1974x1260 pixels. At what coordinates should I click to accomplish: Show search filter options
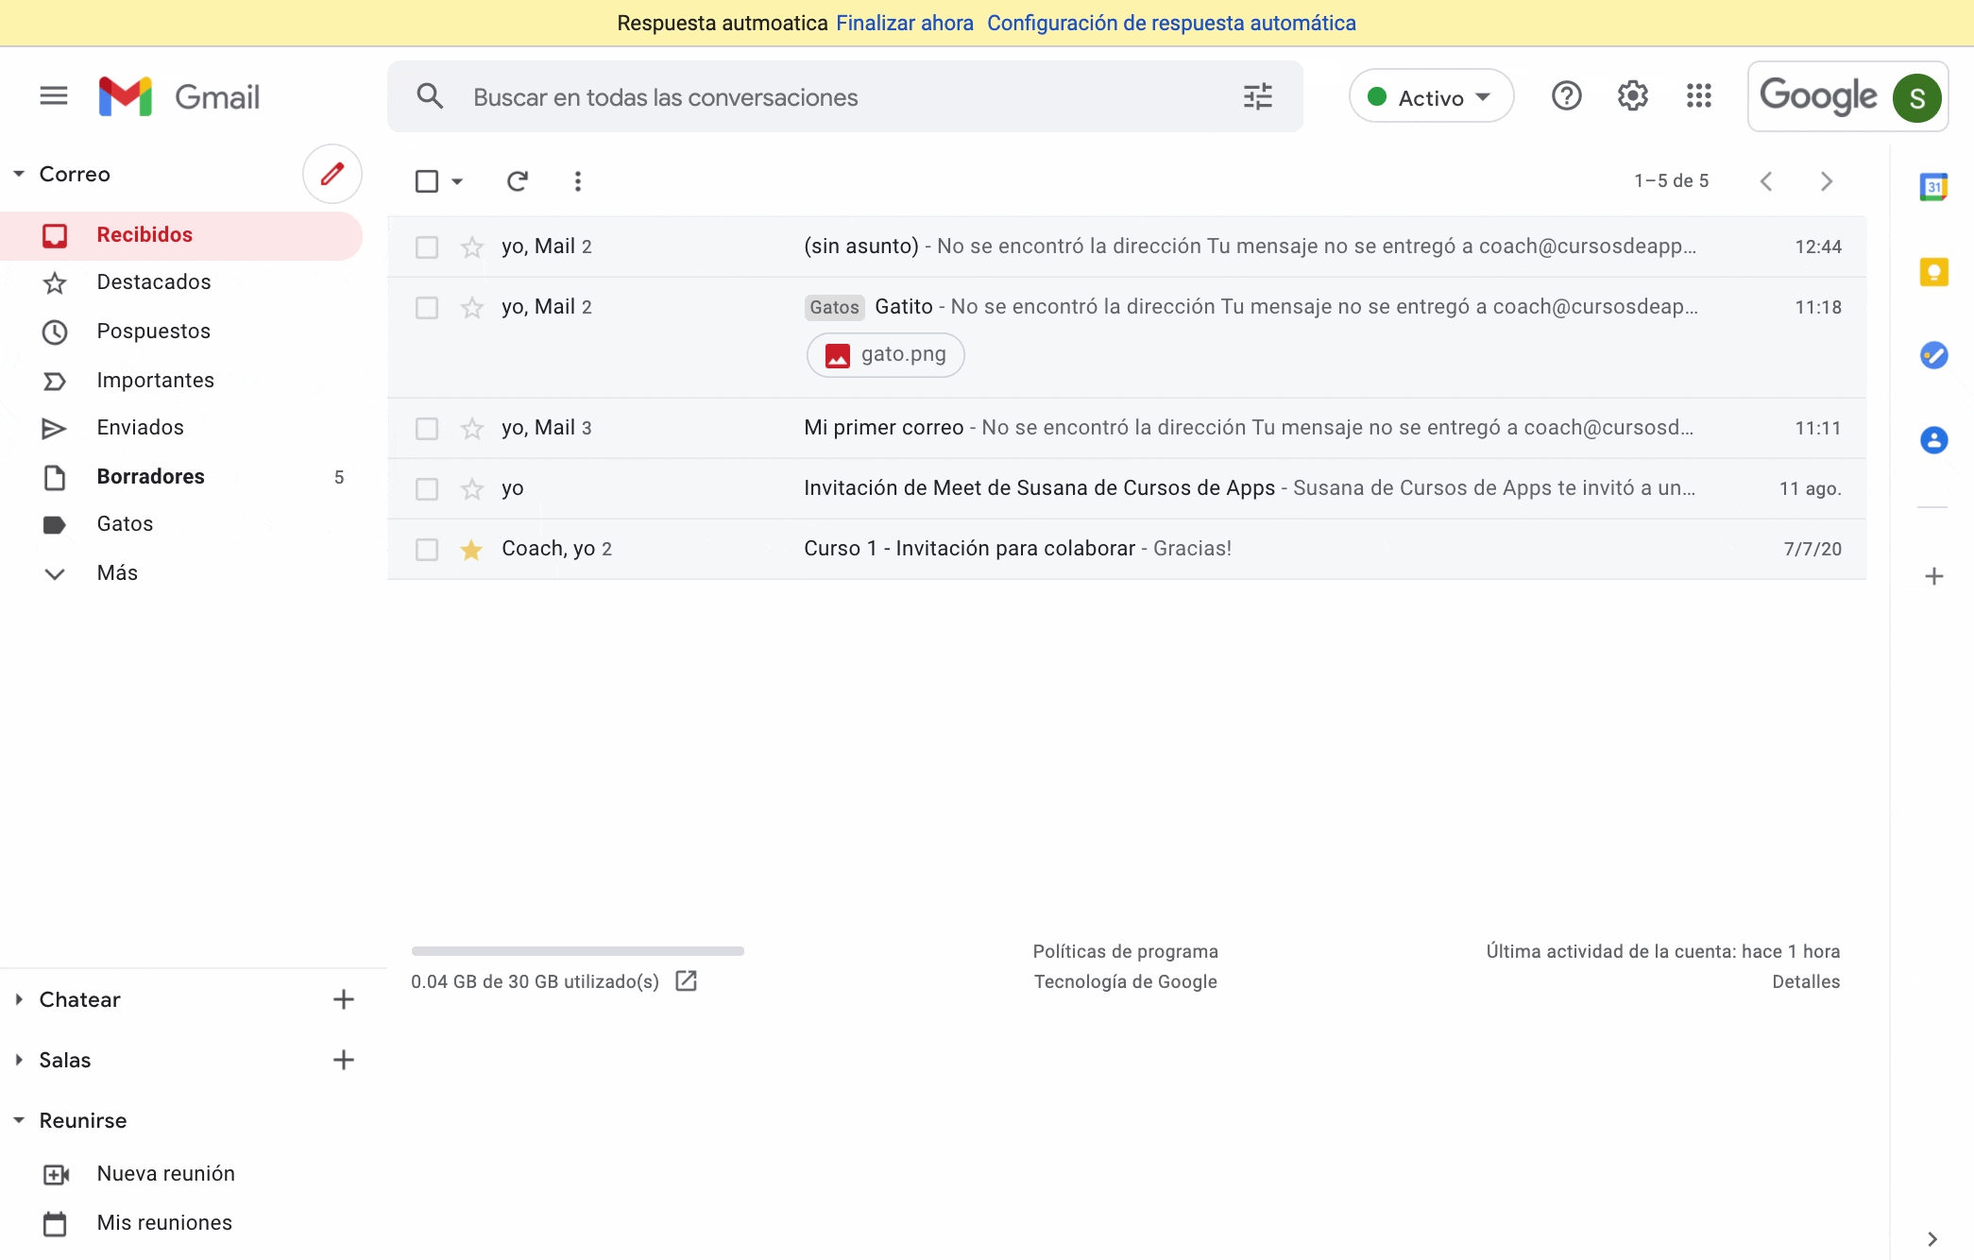[1257, 96]
